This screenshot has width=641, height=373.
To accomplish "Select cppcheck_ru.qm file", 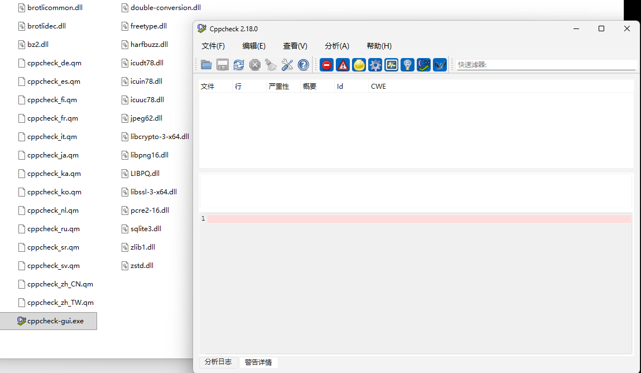I will tap(49, 228).
